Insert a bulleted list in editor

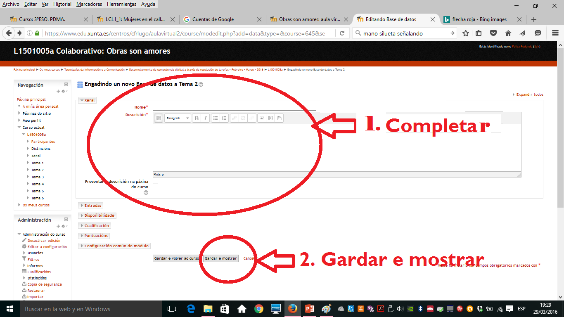[x=215, y=118]
